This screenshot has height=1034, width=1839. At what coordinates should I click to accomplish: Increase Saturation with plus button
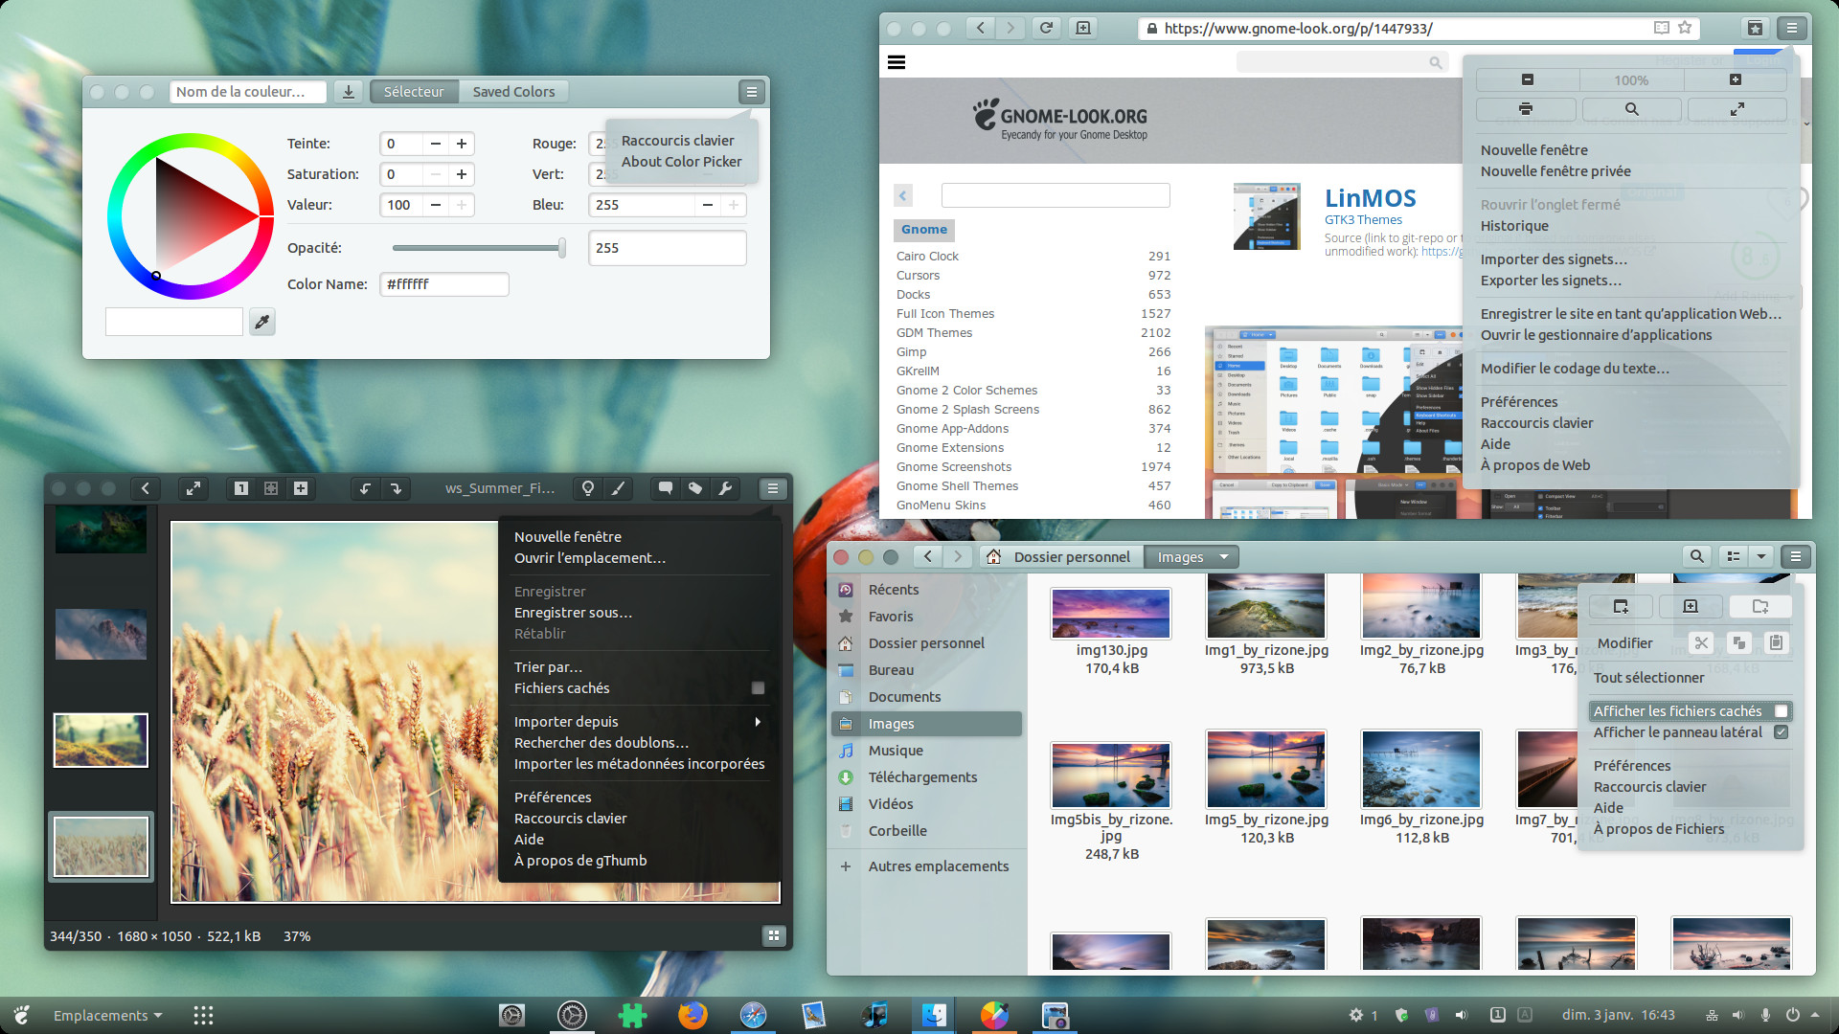[x=462, y=174]
